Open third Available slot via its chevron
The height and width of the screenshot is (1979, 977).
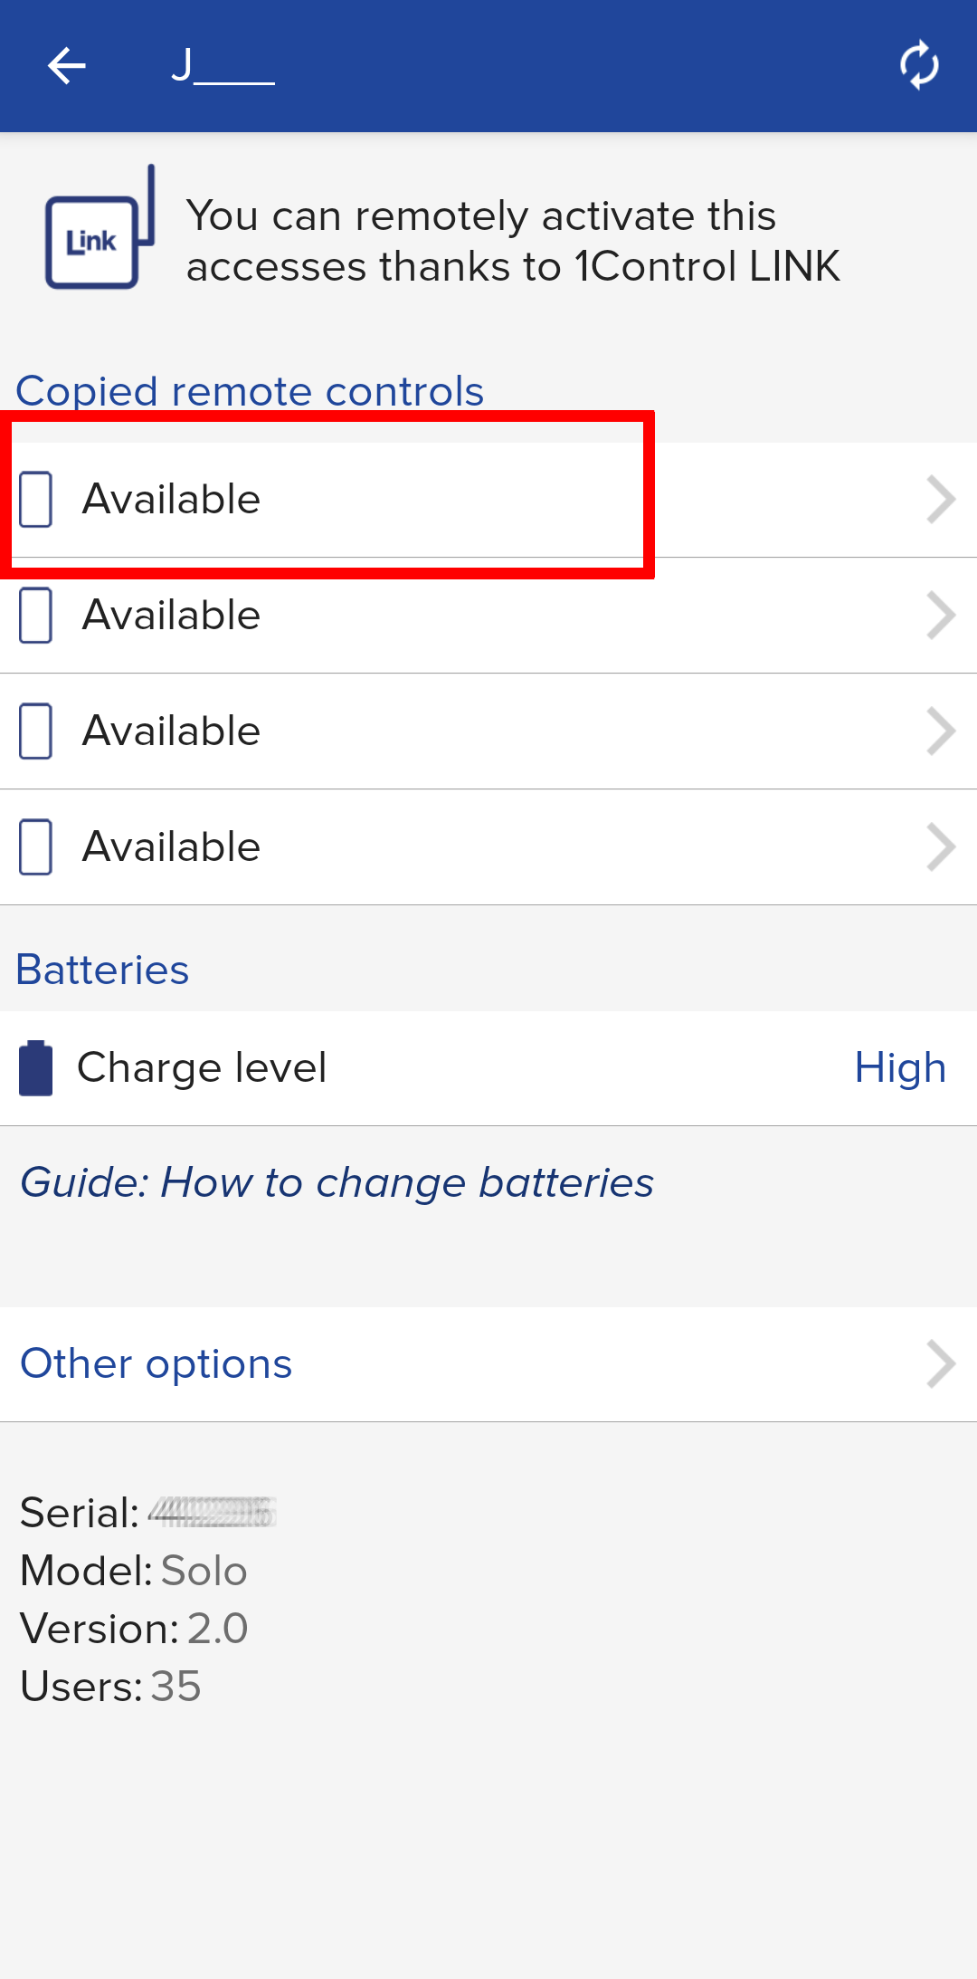pos(941,731)
